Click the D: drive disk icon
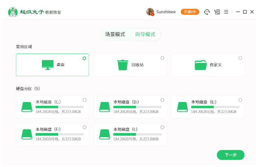256x167 pixels. tap(105, 107)
